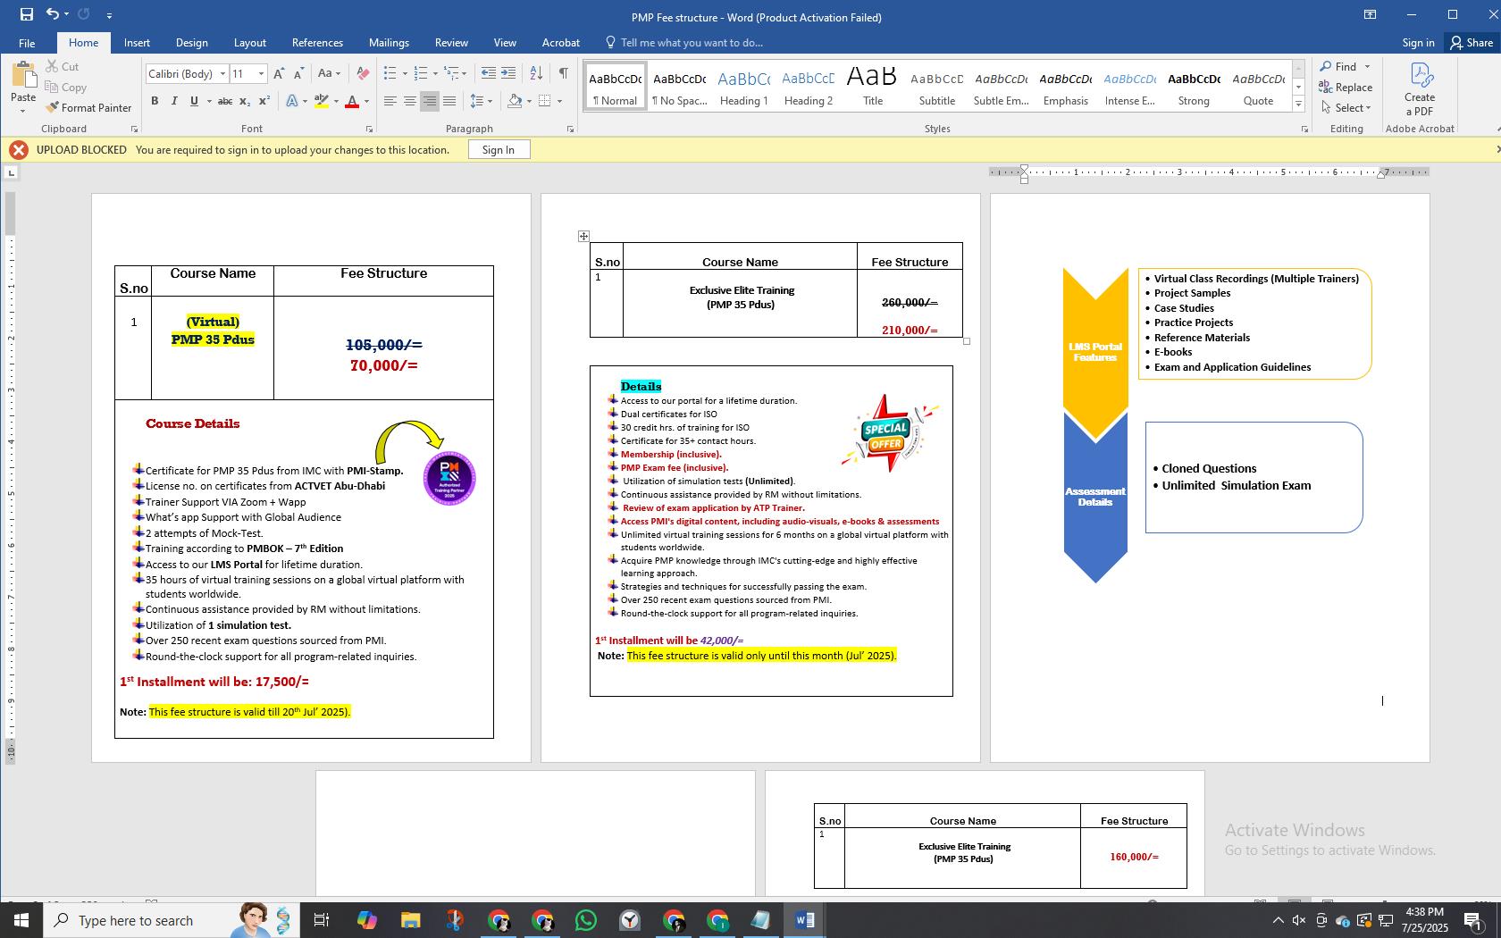Open the font size dropdown
The height and width of the screenshot is (938, 1501).
(261, 74)
